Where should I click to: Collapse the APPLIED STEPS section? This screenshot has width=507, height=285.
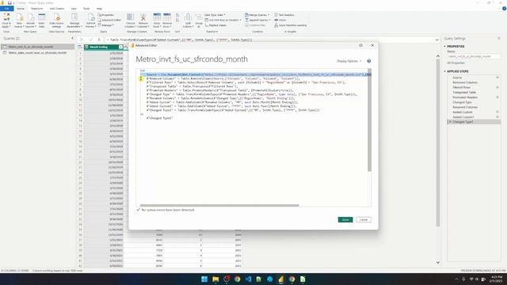[x=445, y=71]
